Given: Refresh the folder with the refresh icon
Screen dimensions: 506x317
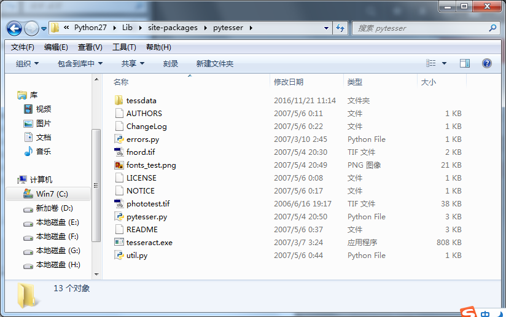Looking at the screenshot, I should (340, 28).
